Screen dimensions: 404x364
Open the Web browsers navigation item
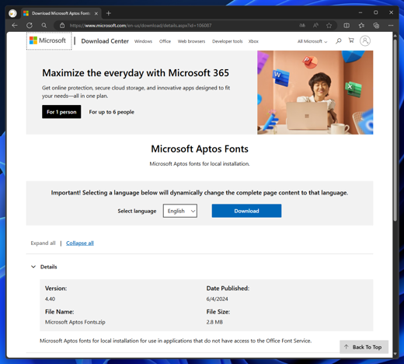tap(191, 41)
